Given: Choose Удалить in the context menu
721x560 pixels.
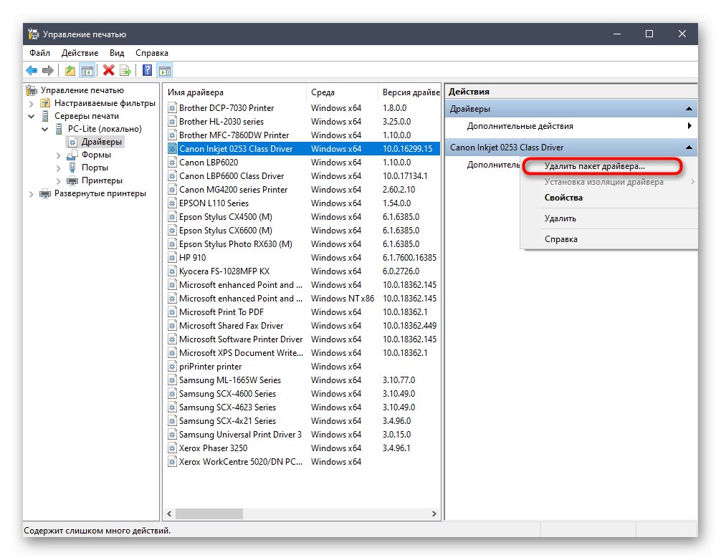Looking at the screenshot, I should (x=608, y=218).
